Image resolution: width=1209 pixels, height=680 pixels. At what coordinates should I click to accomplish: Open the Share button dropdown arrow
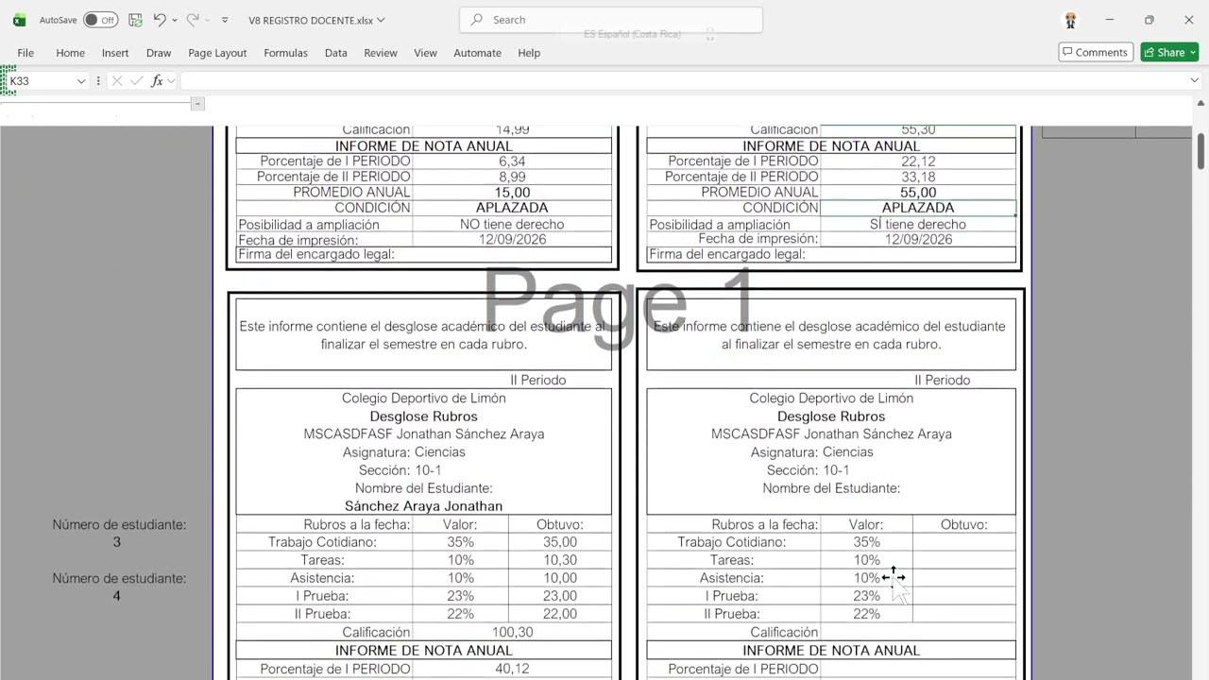coord(1193,52)
